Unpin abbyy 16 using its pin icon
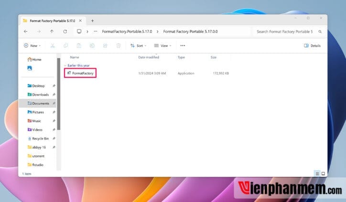346x202 pixels. tap(54, 147)
